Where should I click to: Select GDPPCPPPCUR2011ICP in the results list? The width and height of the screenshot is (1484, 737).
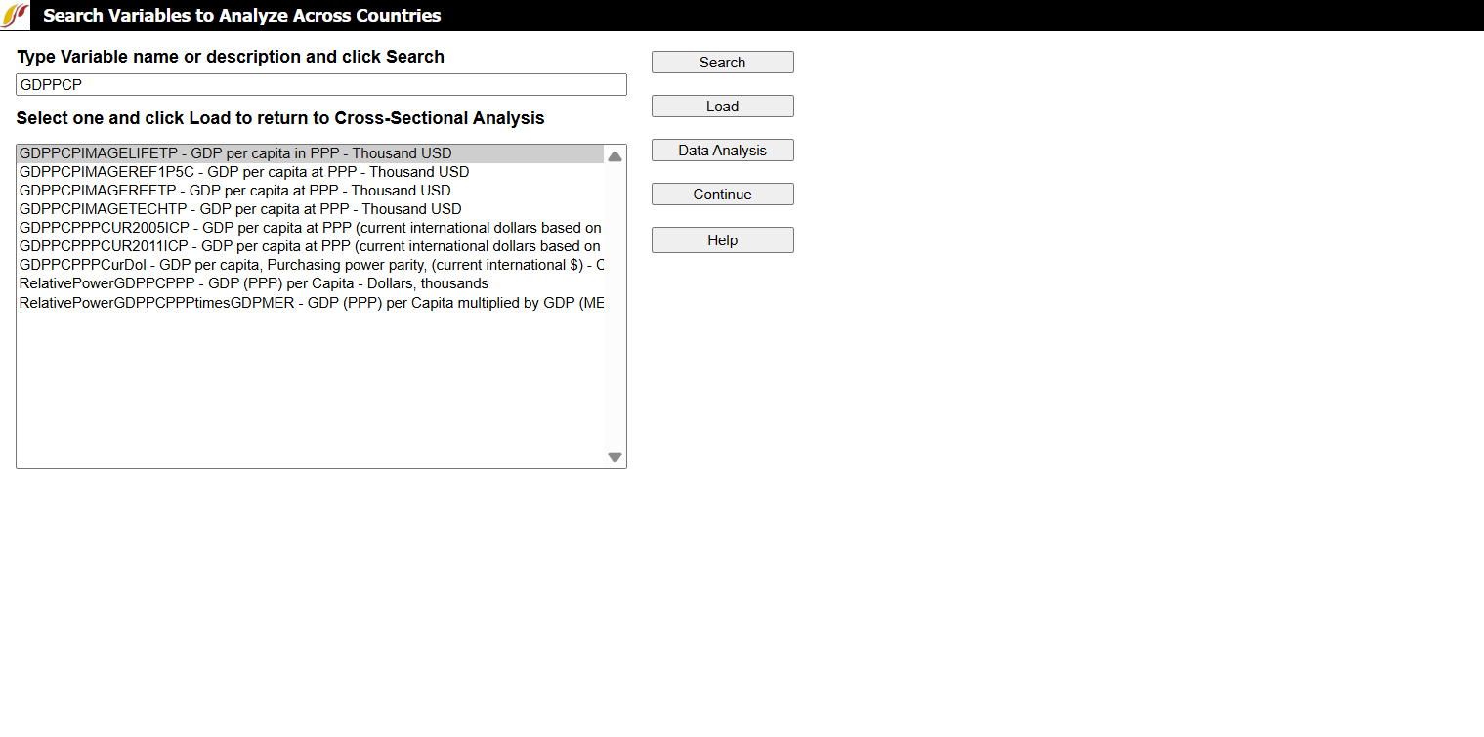pos(310,246)
